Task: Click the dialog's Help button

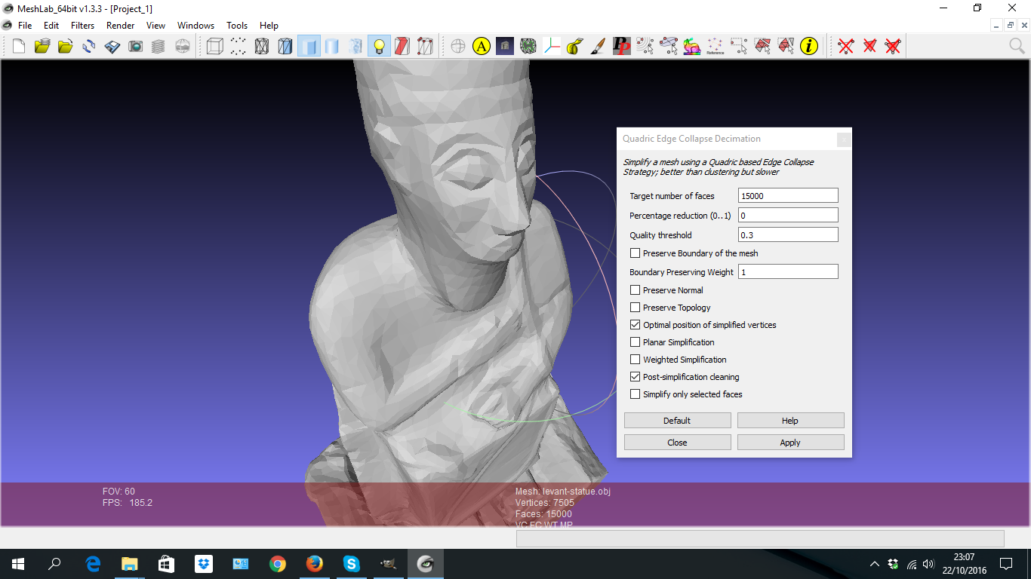Action: (x=790, y=421)
